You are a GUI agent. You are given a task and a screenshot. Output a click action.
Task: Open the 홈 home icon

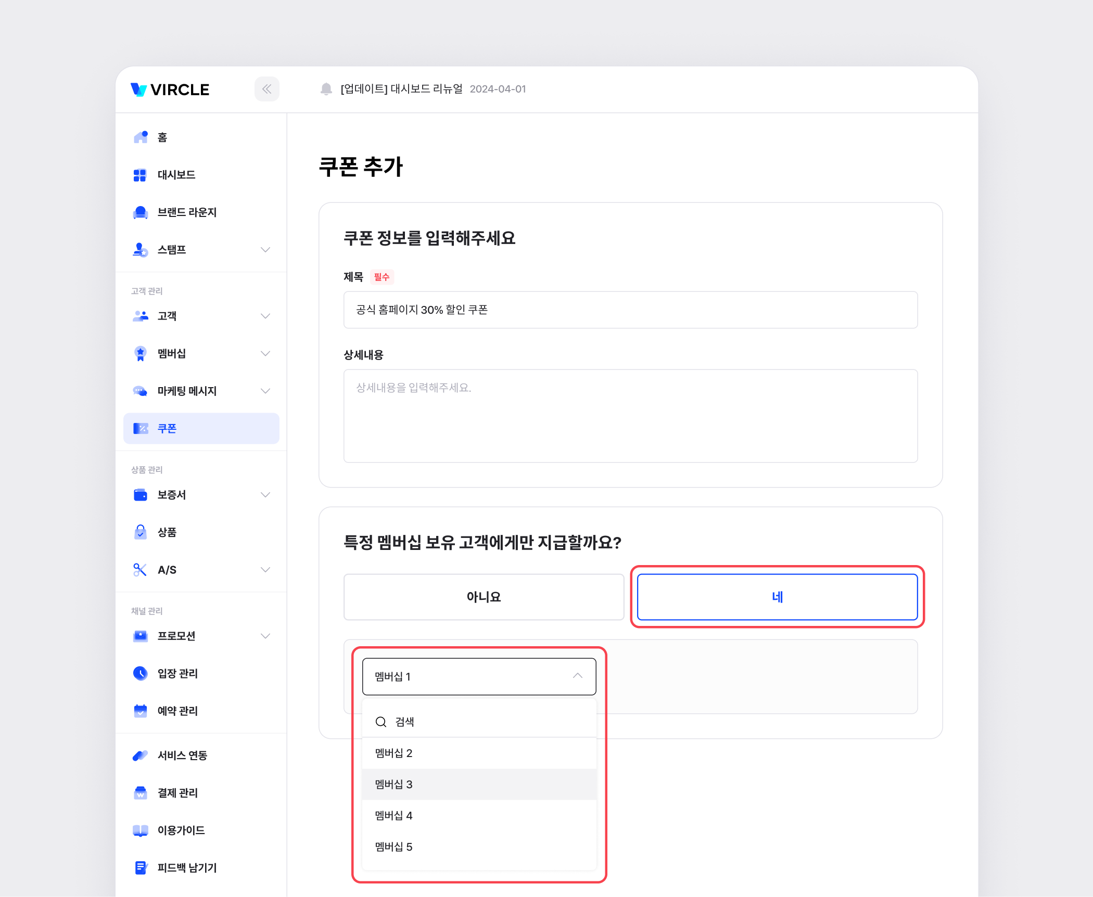click(x=141, y=137)
